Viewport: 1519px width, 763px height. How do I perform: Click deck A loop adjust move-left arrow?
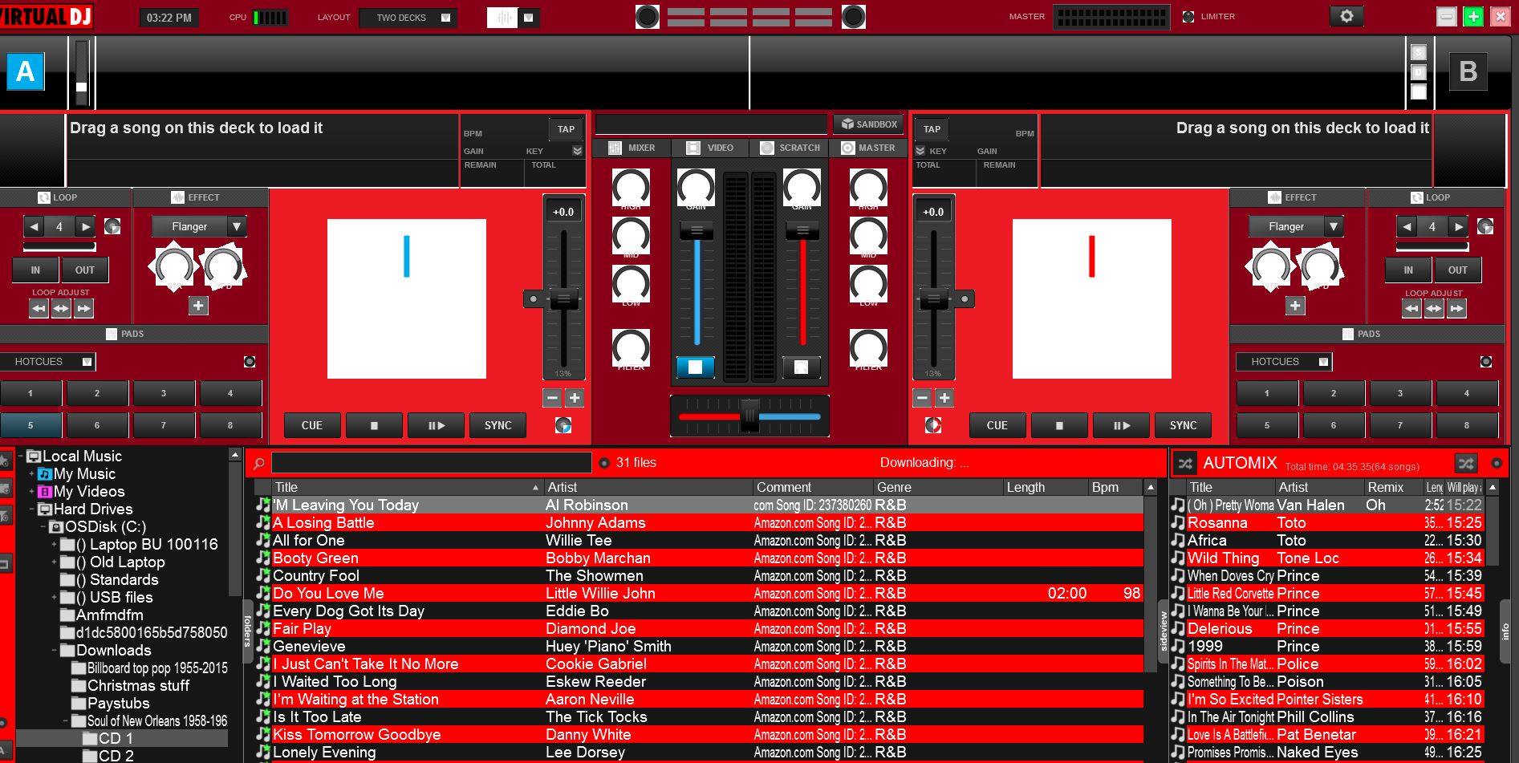pos(39,308)
